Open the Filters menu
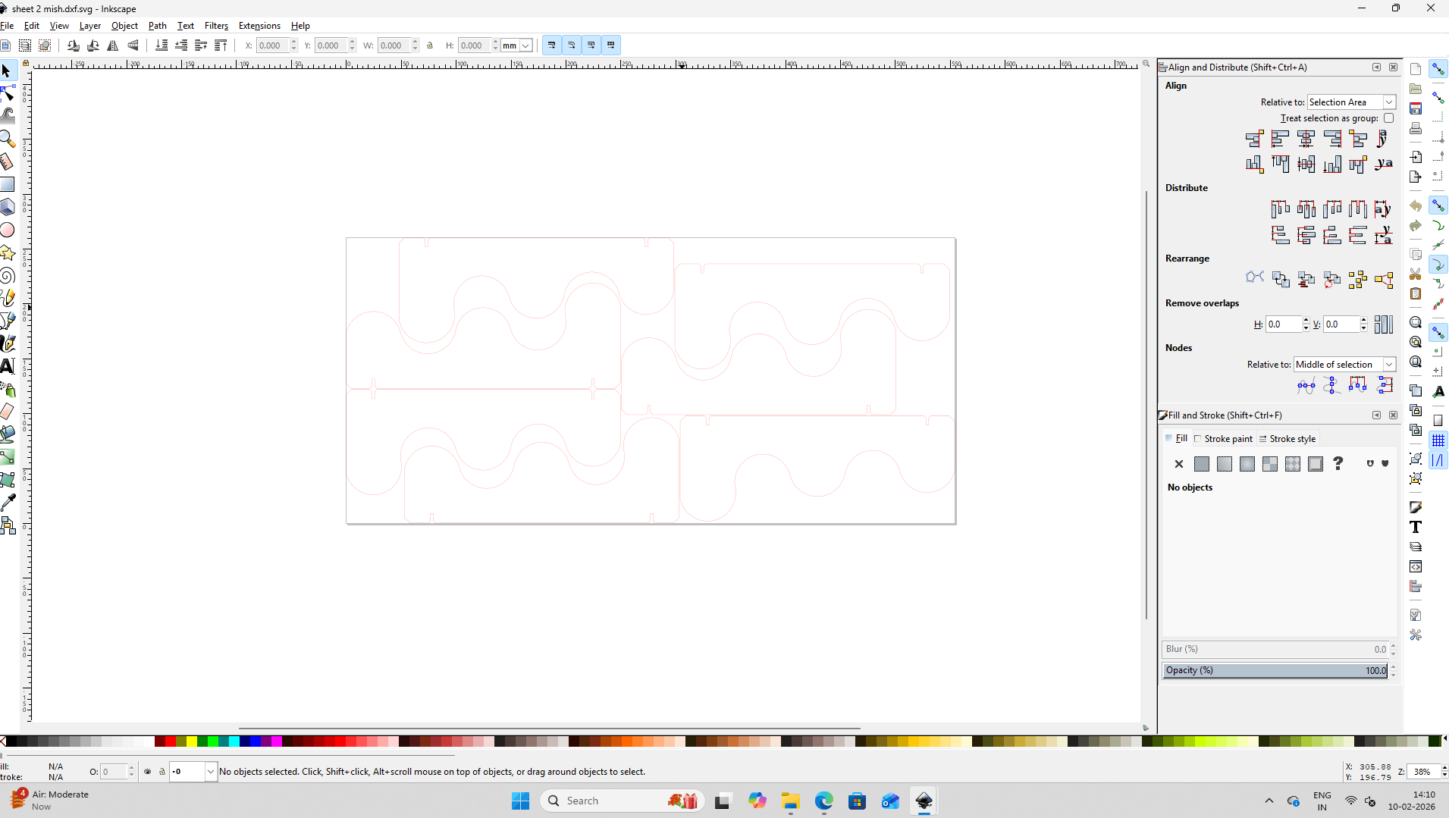Screen dimensions: 1449x818 (x=216, y=26)
